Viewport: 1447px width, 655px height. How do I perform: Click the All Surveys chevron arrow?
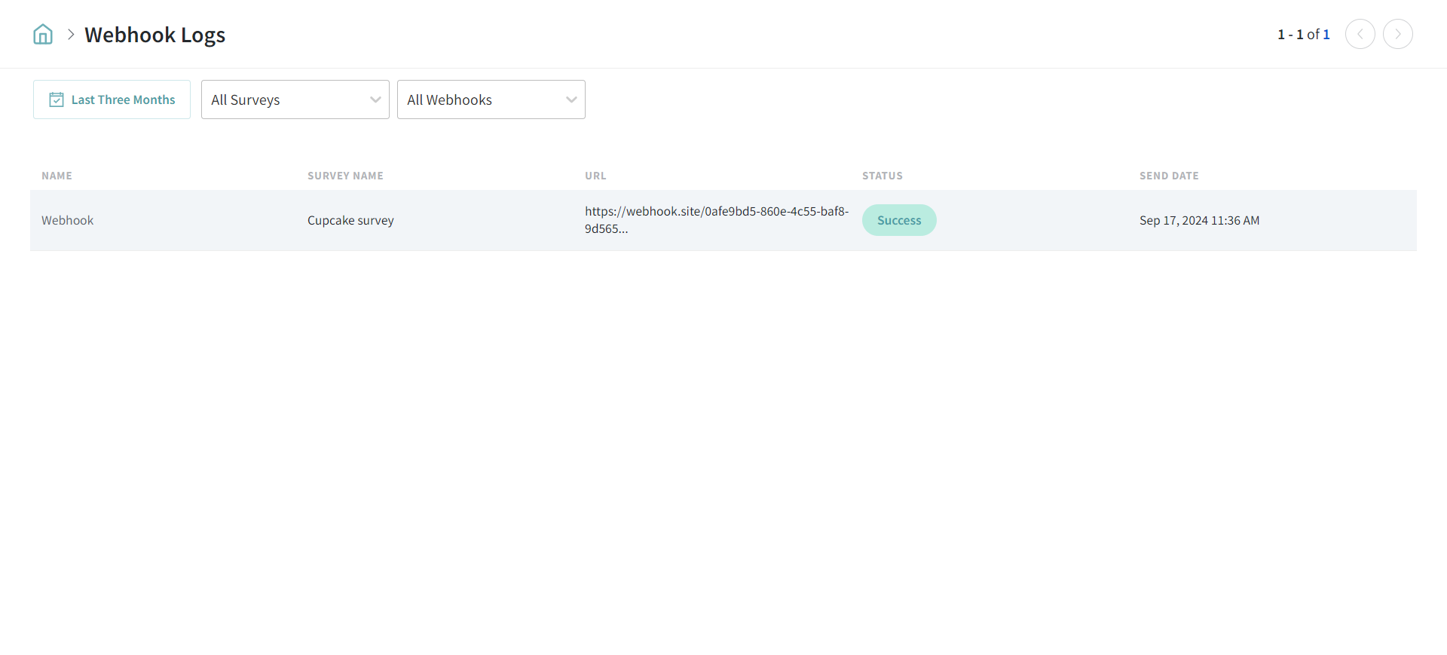point(375,99)
